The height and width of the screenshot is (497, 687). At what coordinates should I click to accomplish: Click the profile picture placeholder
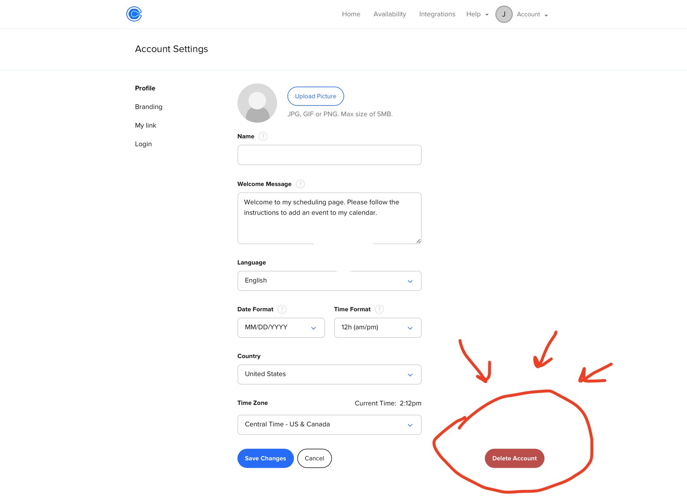click(x=257, y=103)
